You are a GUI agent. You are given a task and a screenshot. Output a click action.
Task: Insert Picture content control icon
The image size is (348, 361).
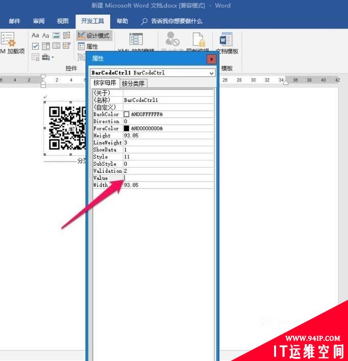[x=56, y=35]
